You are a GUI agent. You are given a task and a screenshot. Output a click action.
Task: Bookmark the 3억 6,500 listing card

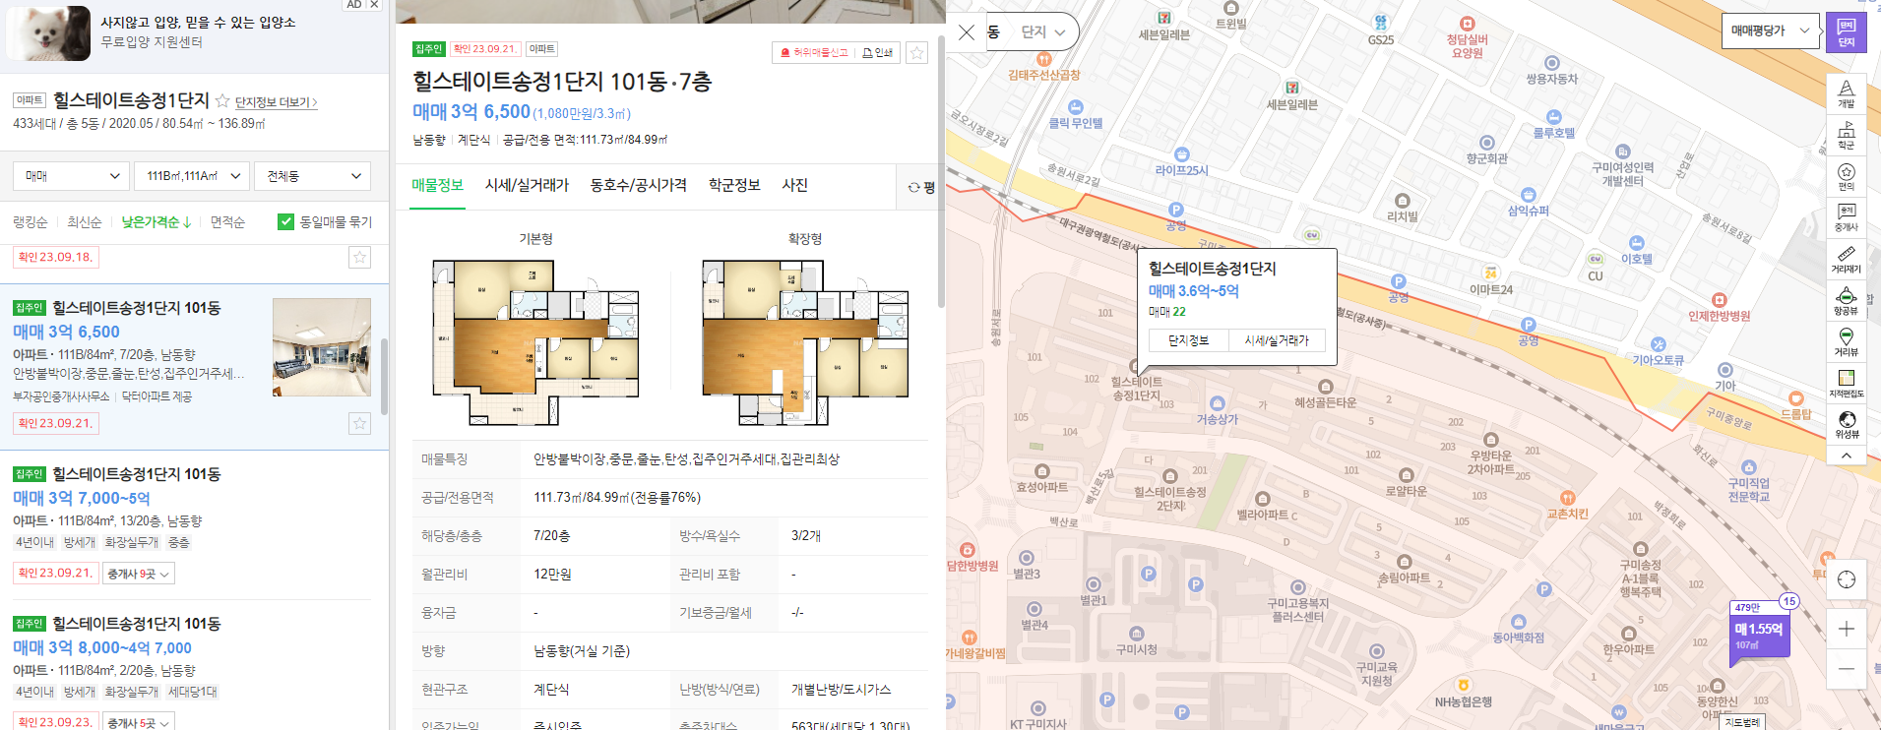(x=359, y=423)
